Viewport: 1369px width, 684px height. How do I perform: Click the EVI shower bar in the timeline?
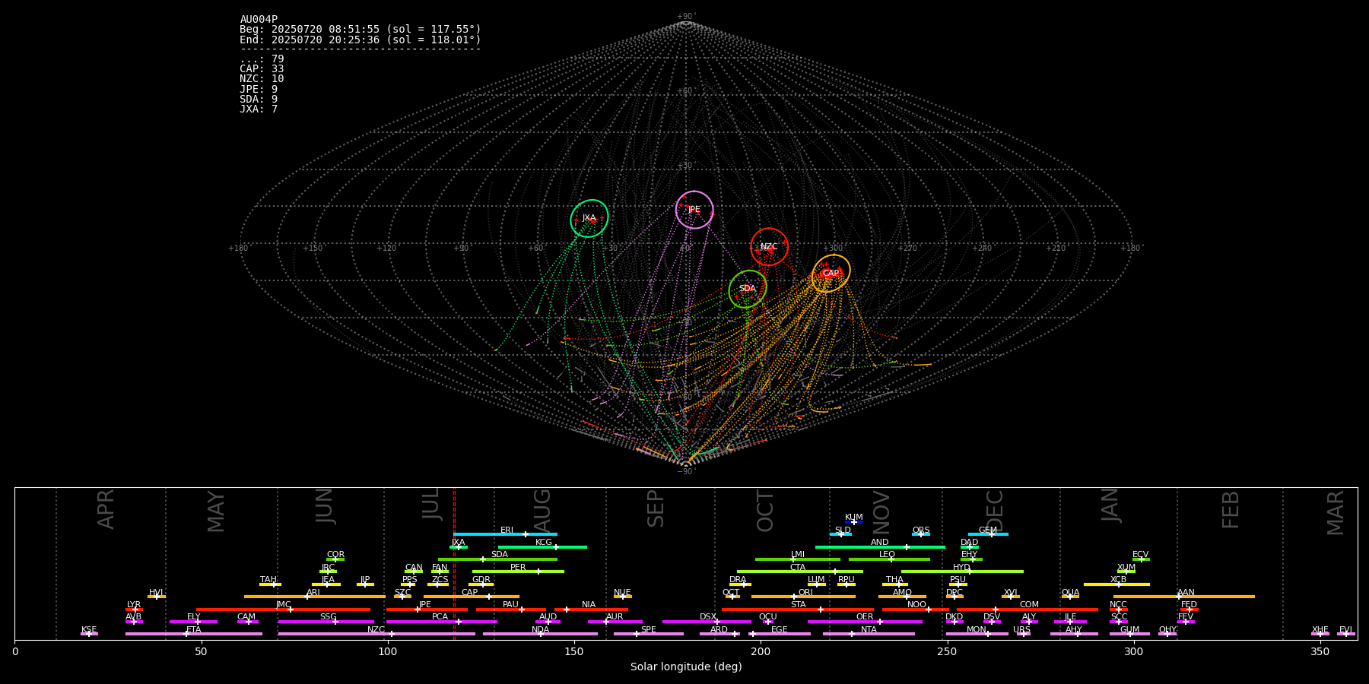point(1346,633)
